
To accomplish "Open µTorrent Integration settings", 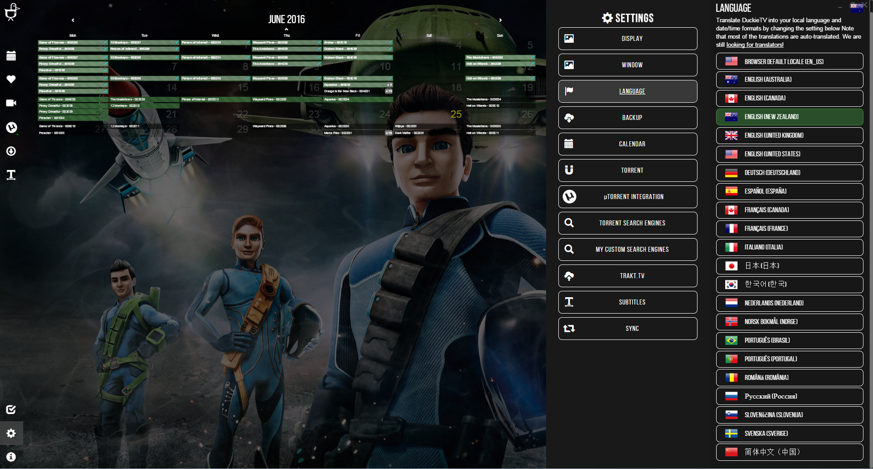I will 627,197.
